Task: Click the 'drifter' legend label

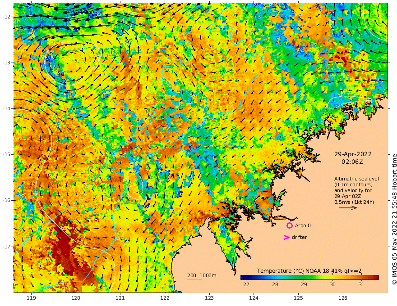Action: (x=299, y=237)
